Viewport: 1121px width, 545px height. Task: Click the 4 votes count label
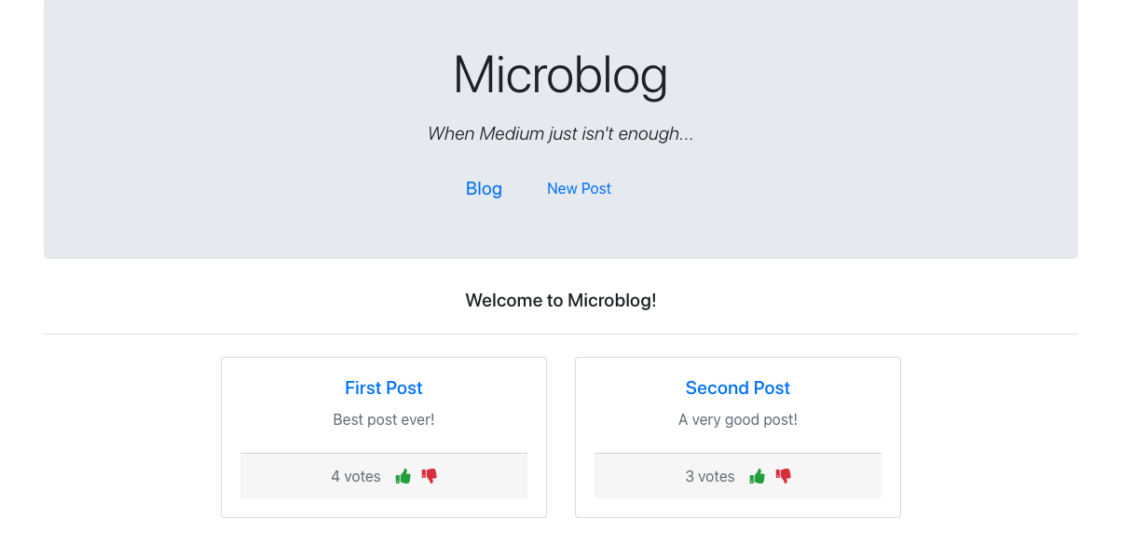[355, 476]
